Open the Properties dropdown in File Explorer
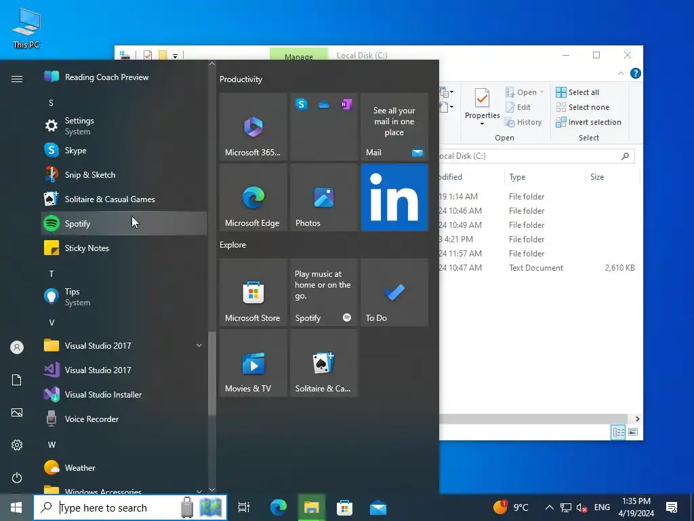Image resolution: width=694 pixels, height=521 pixels. tap(482, 123)
